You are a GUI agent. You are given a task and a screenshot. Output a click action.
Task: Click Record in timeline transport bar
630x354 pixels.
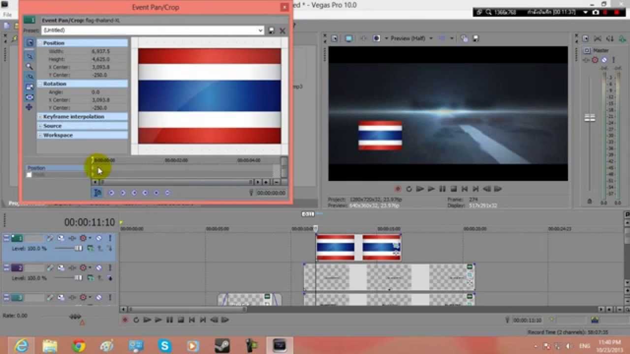(x=125, y=320)
